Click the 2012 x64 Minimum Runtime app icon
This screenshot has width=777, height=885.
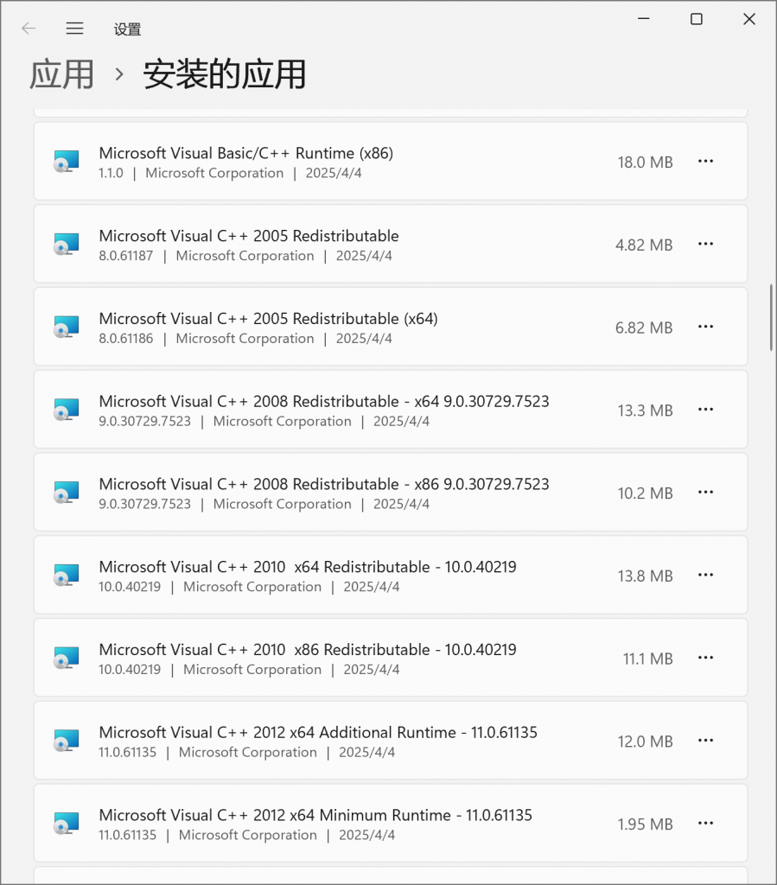[x=66, y=824]
